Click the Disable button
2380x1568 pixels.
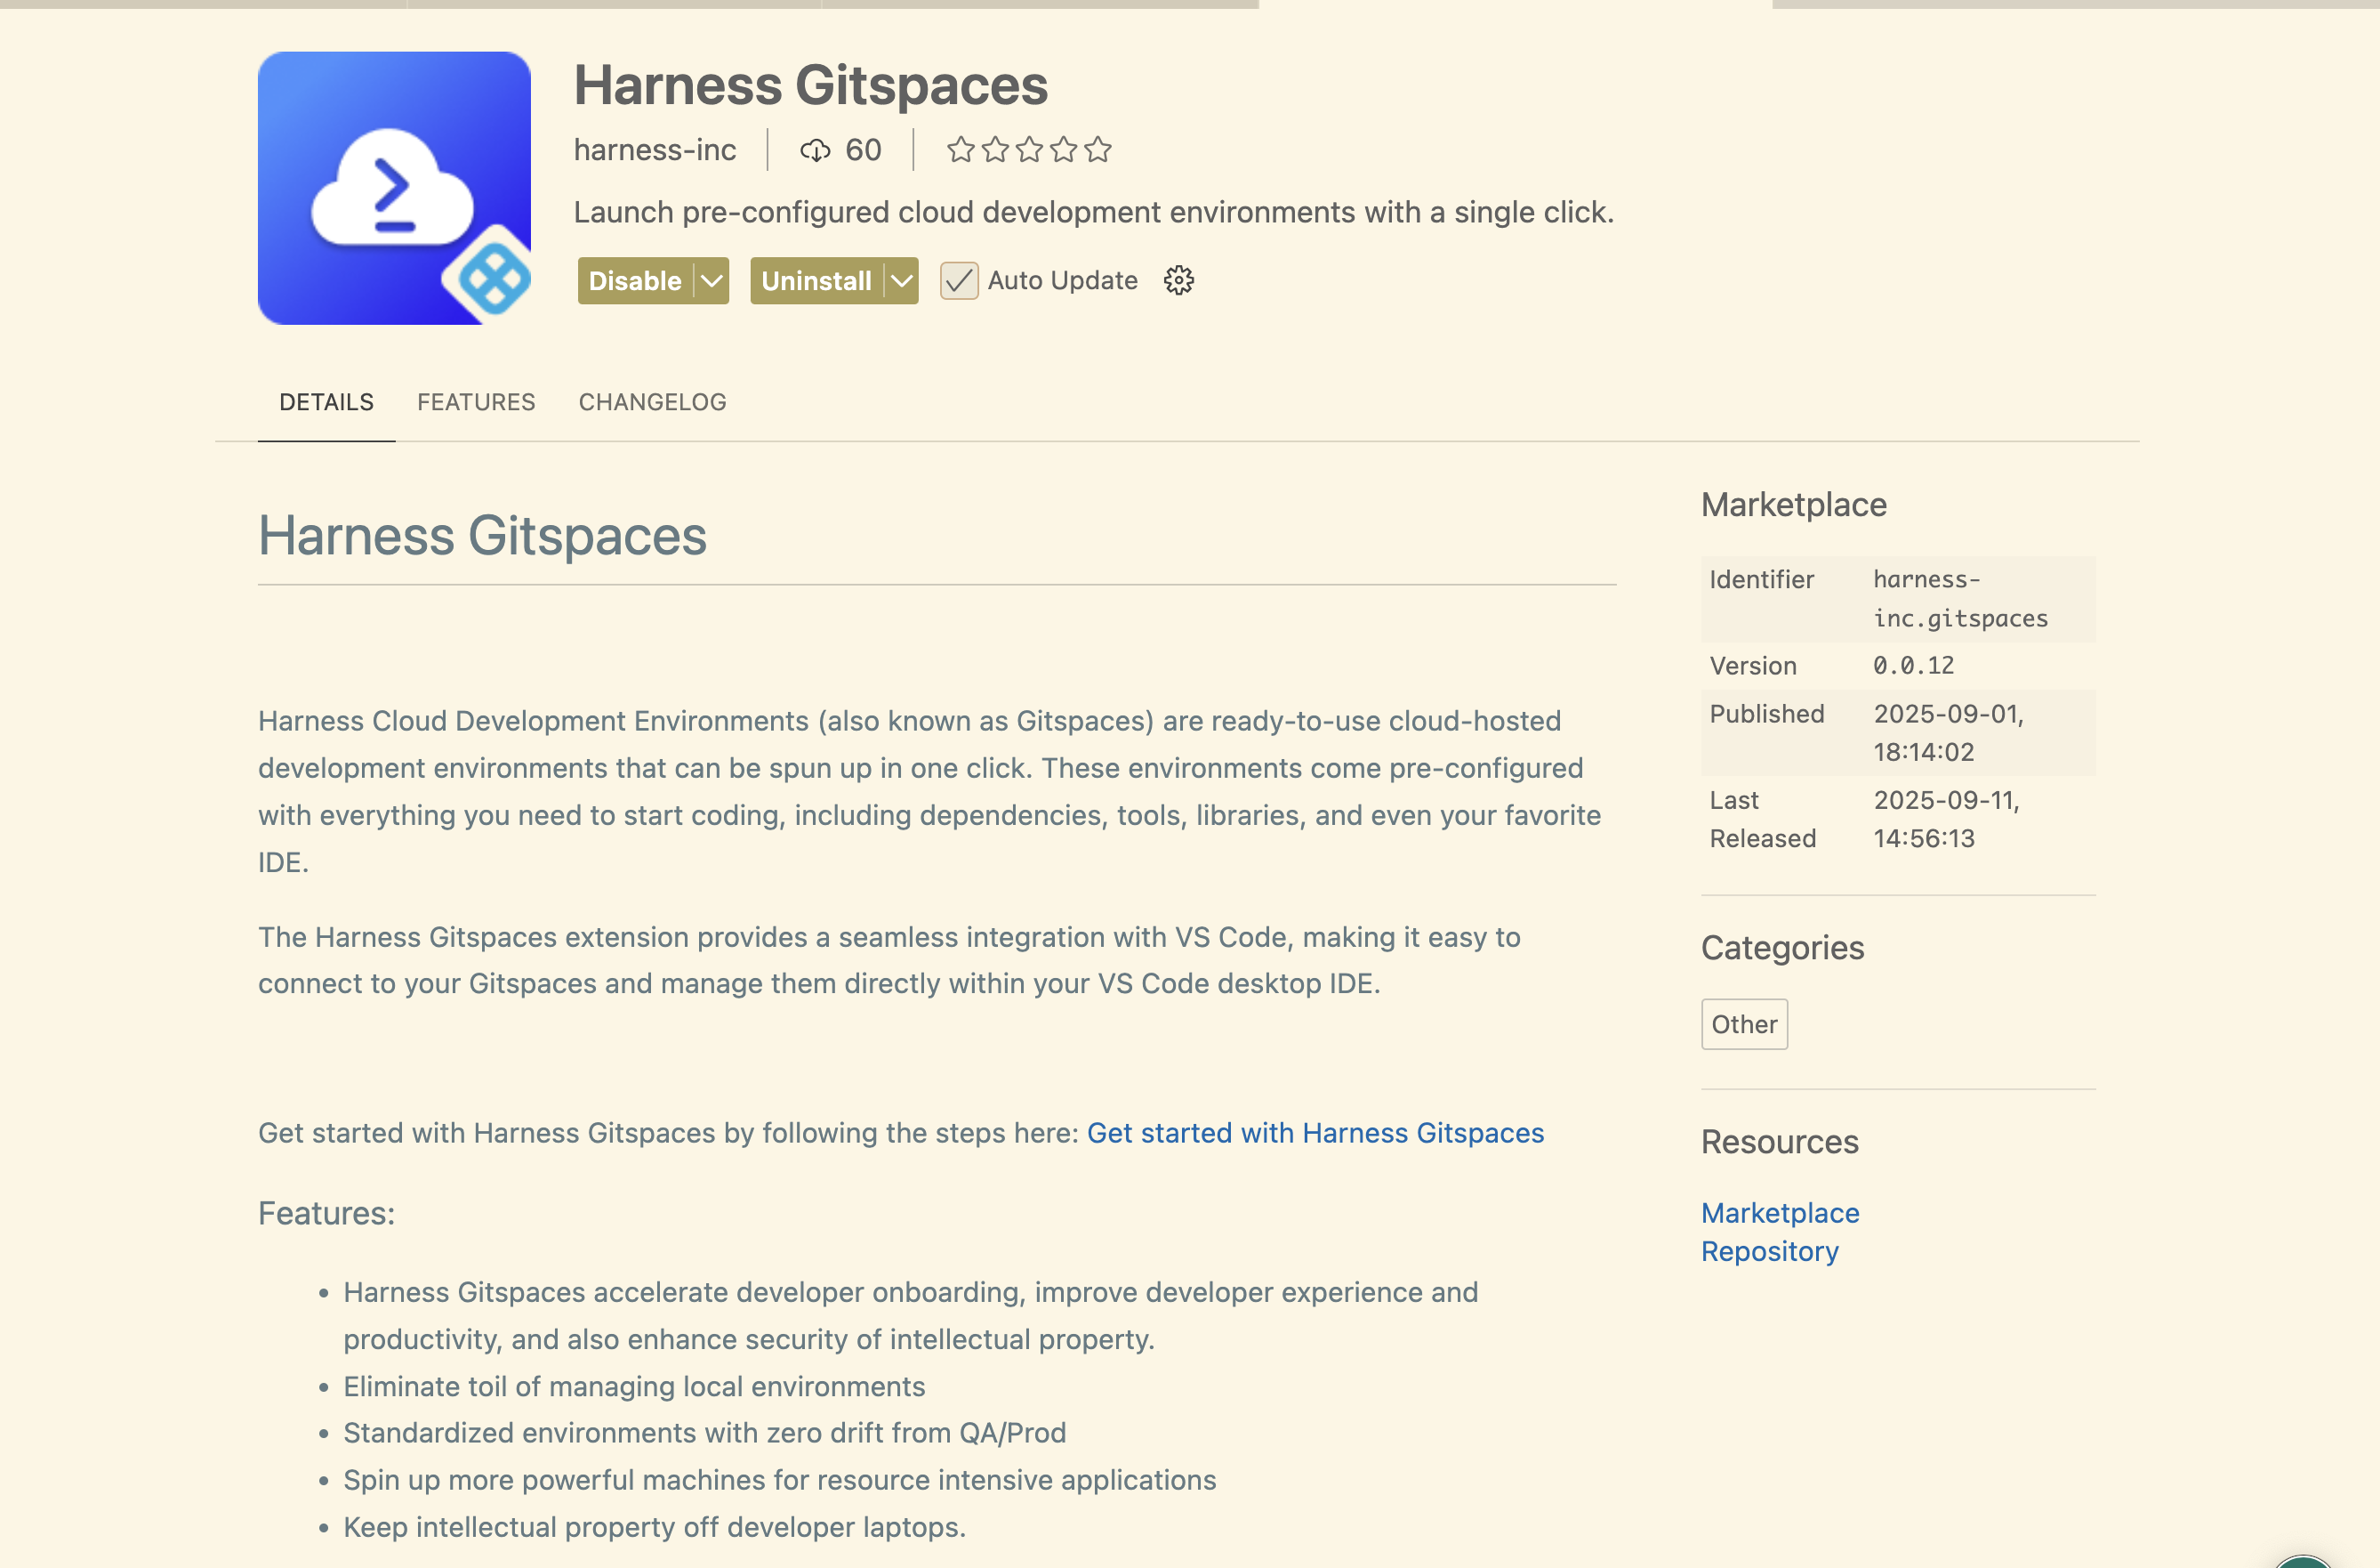tap(635, 281)
